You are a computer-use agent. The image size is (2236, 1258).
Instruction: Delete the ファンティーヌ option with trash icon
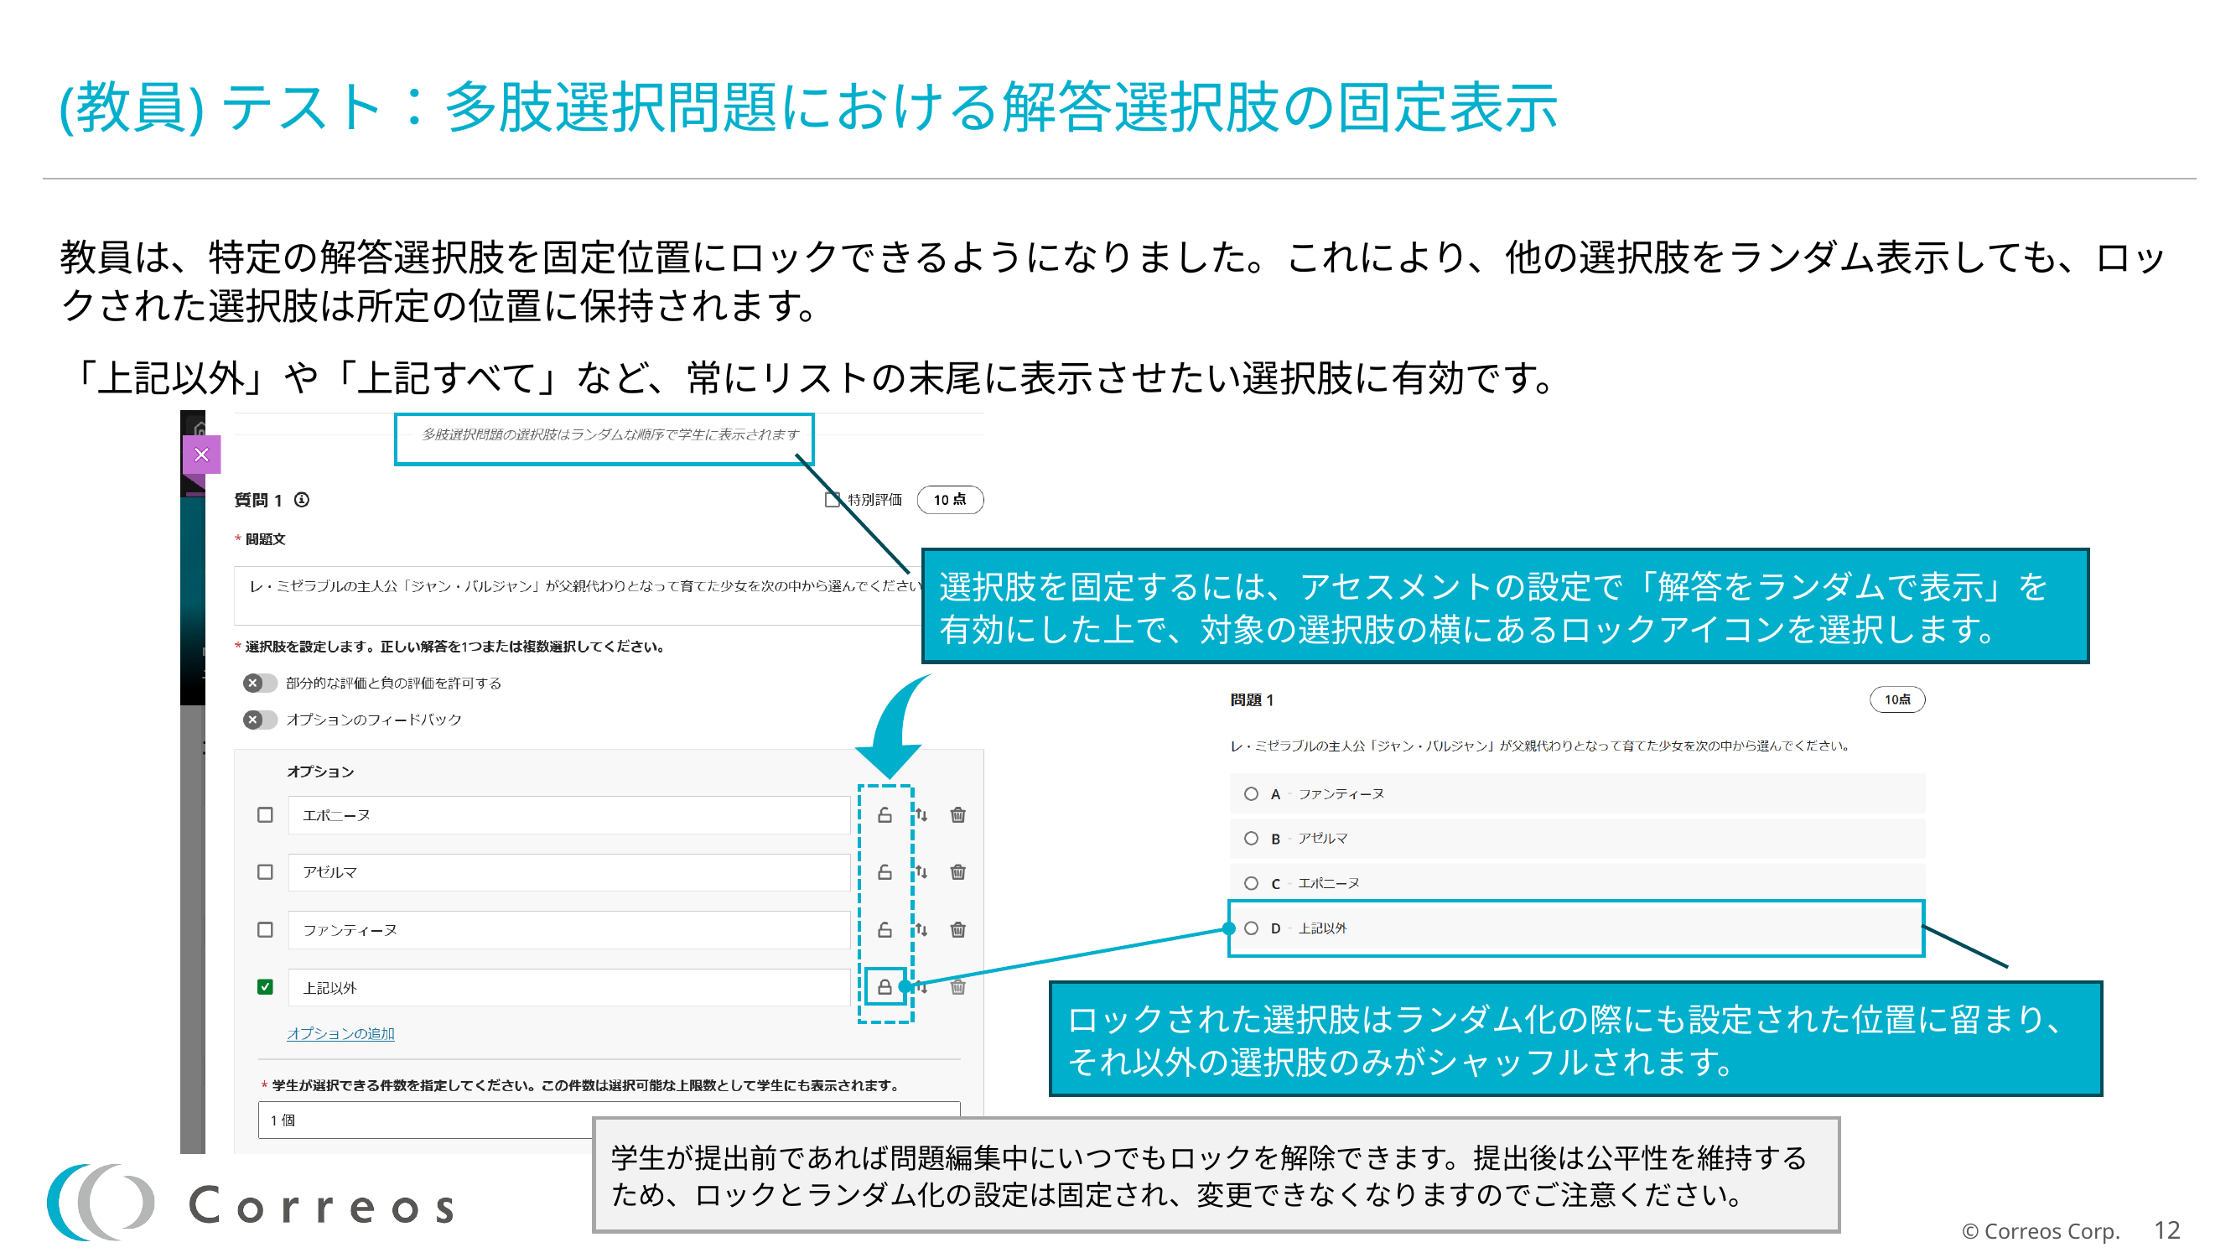coord(958,930)
